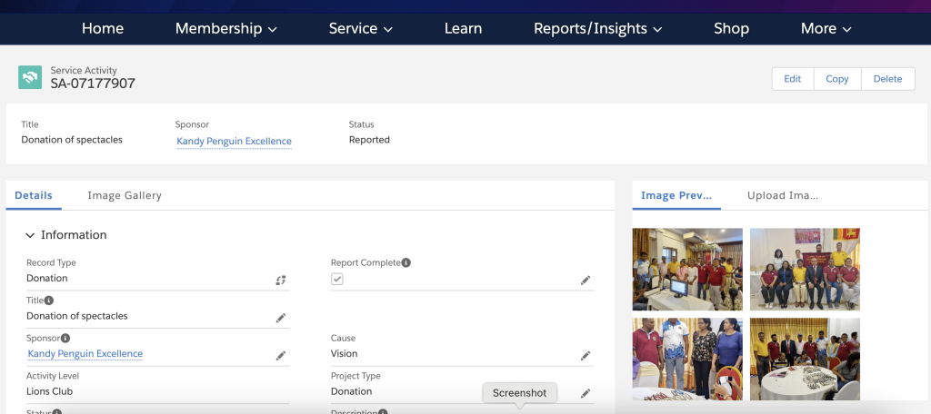Show Description field info icon
The image size is (931, 414).
coord(383,411)
